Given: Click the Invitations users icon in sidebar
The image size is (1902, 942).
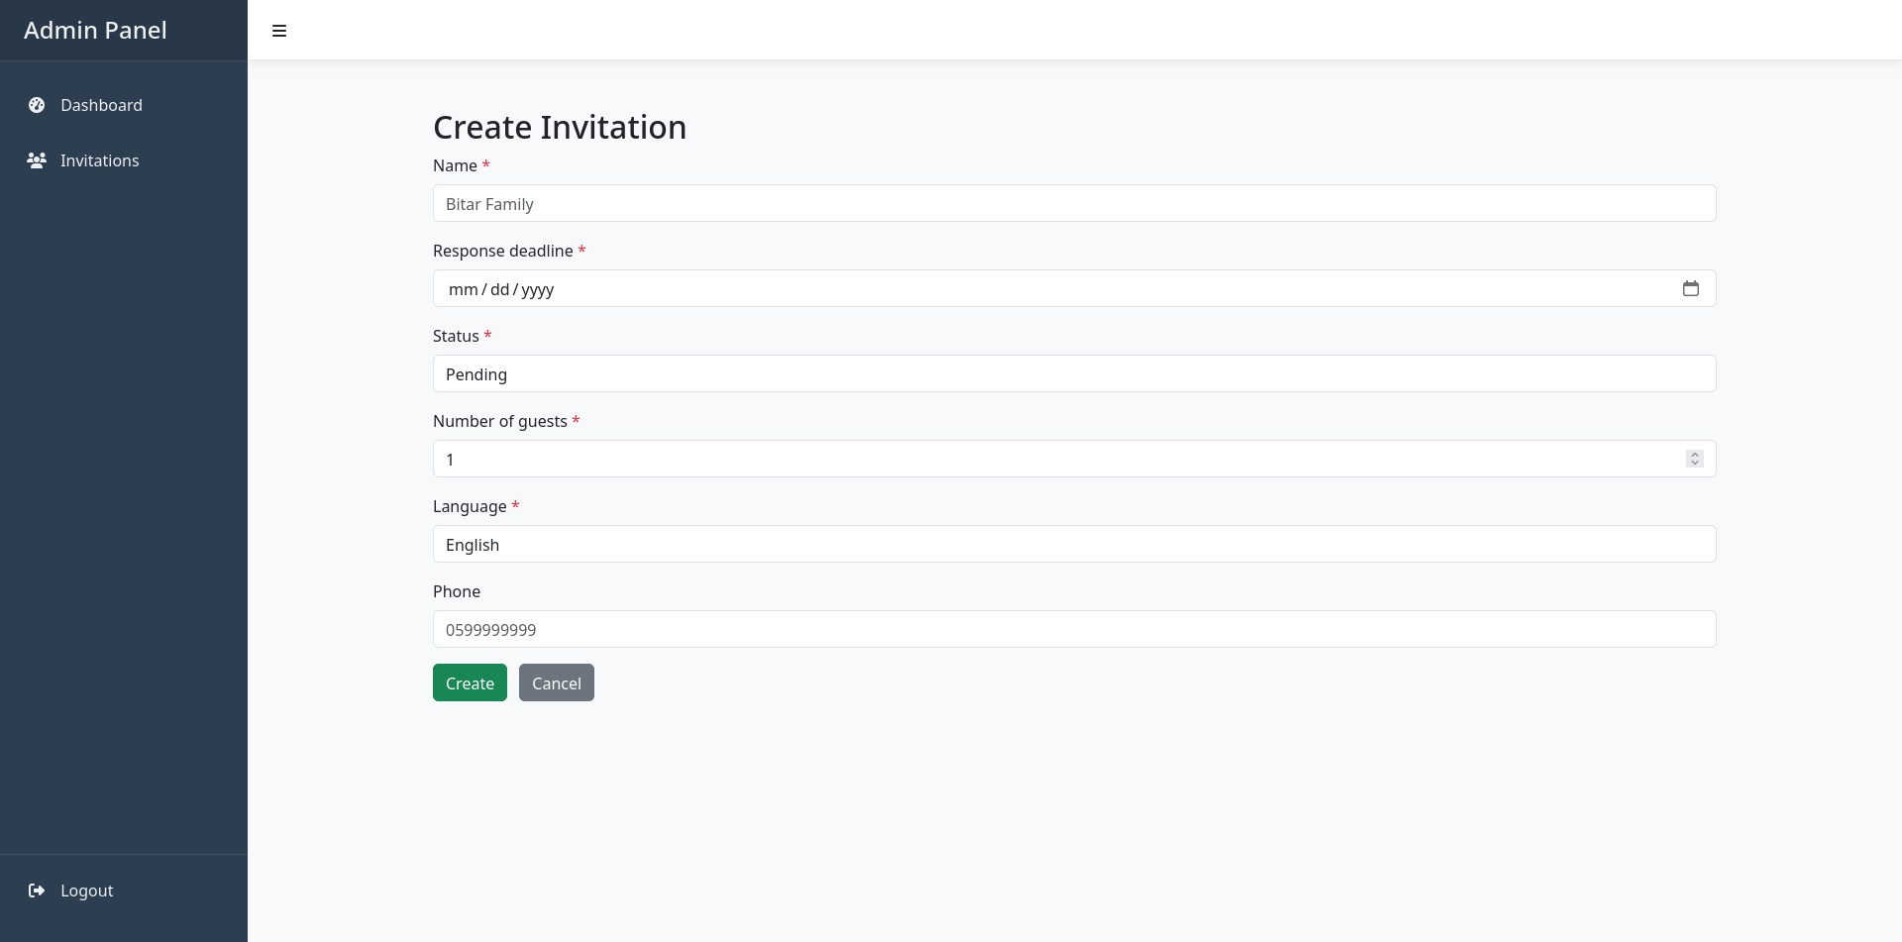Looking at the screenshot, I should (37, 160).
